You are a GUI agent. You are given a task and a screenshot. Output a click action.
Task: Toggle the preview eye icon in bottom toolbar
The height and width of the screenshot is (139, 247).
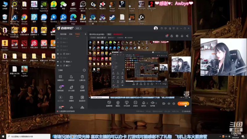coord(169,103)
